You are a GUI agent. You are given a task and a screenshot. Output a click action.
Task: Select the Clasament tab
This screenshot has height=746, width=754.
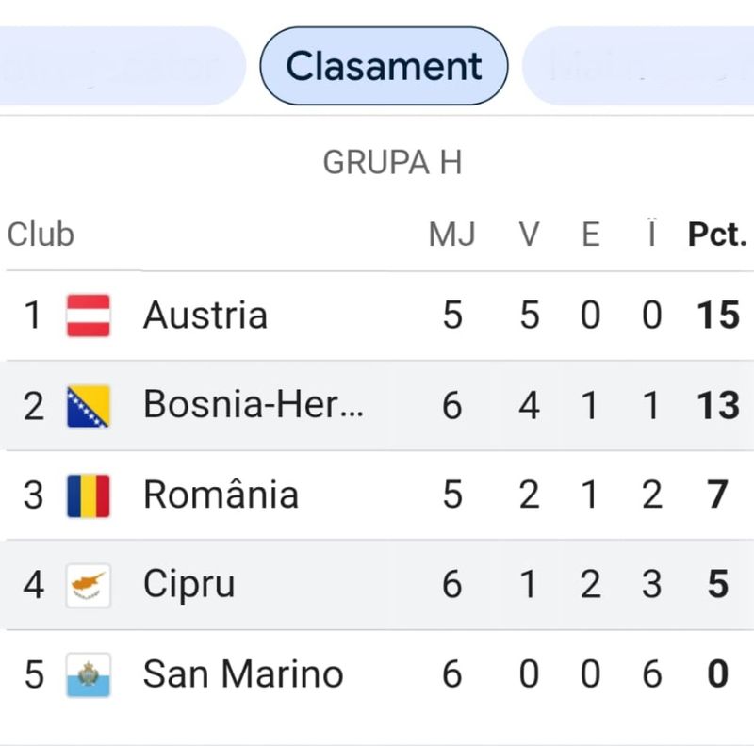point(384,66)
